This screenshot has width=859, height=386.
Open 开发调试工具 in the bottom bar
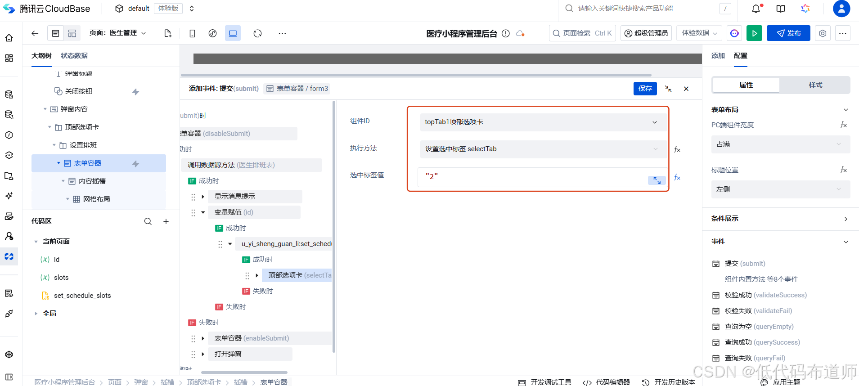click(x=545, y=382)
